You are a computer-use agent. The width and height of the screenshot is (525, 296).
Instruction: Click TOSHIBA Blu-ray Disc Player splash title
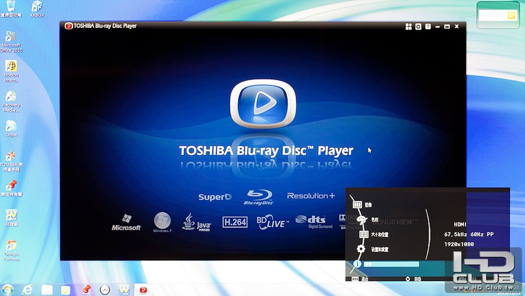[x=266, y=150]
